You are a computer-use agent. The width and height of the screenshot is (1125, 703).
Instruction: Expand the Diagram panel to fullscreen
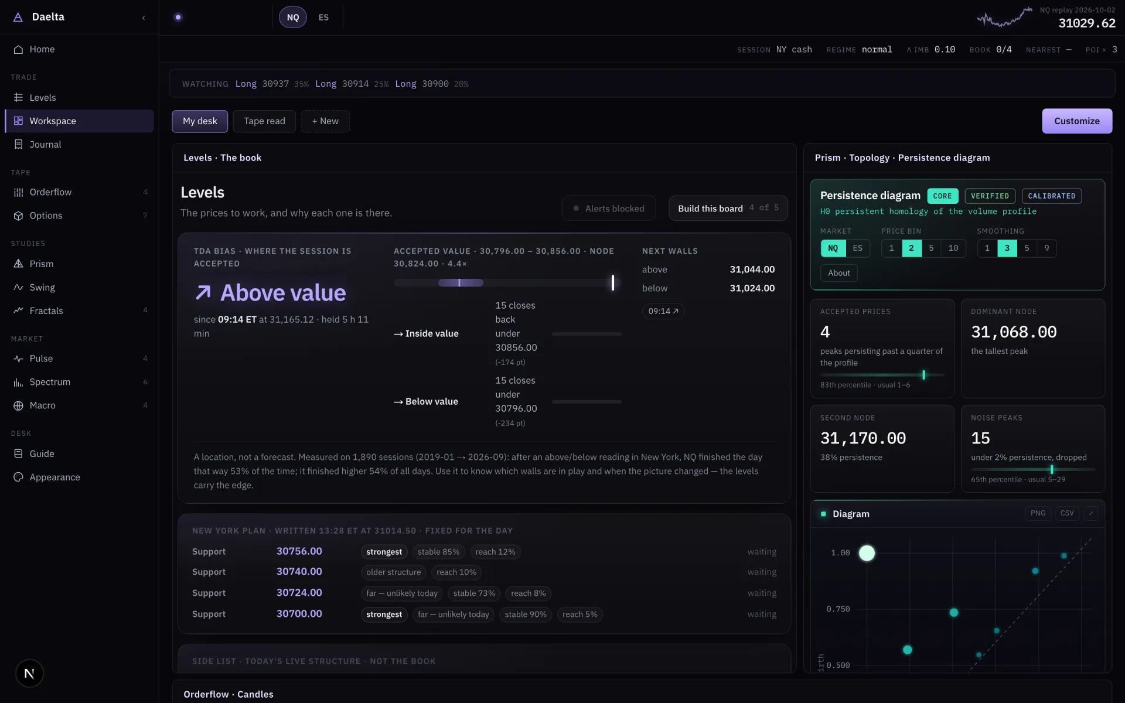1090,513
